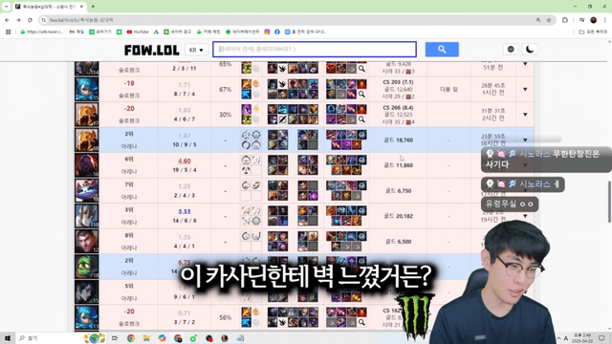Go forward with browser forward arrow
This screenshot has width=612, height=344.
pyautogui.click(x=18, y=20)
